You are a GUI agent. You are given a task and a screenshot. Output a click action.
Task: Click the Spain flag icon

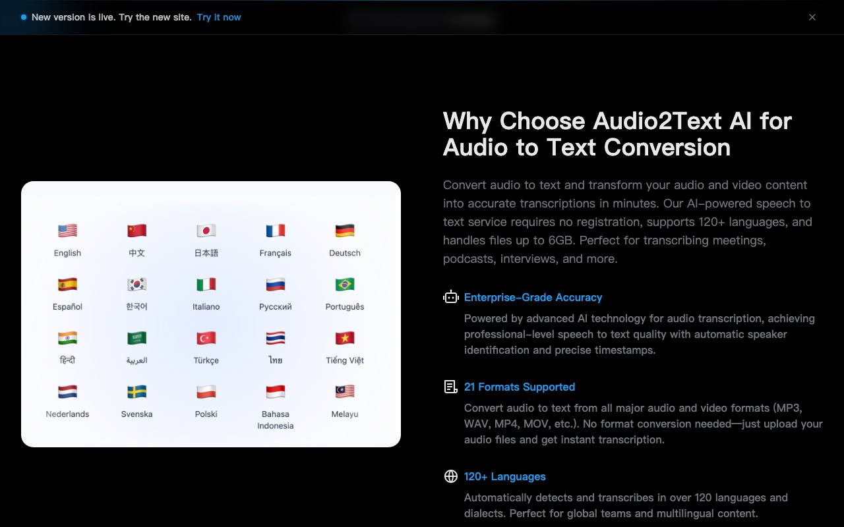point(67,284)
